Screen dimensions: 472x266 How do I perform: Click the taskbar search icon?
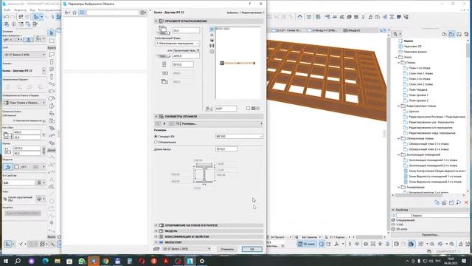(18, 261)
